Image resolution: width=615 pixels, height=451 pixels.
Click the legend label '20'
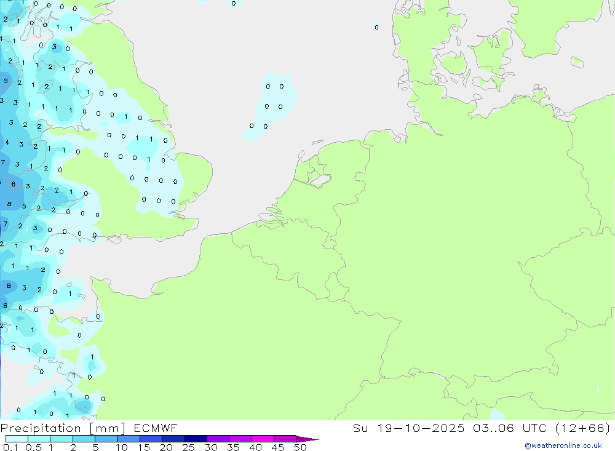tap(166, 447)
